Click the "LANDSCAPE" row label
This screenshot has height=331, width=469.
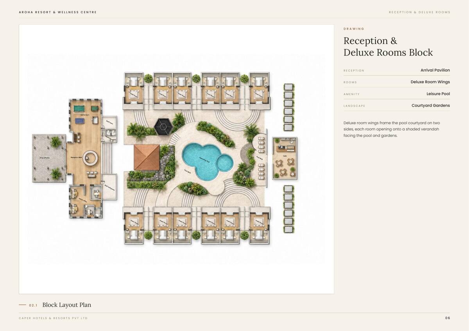tap(354, 106)
